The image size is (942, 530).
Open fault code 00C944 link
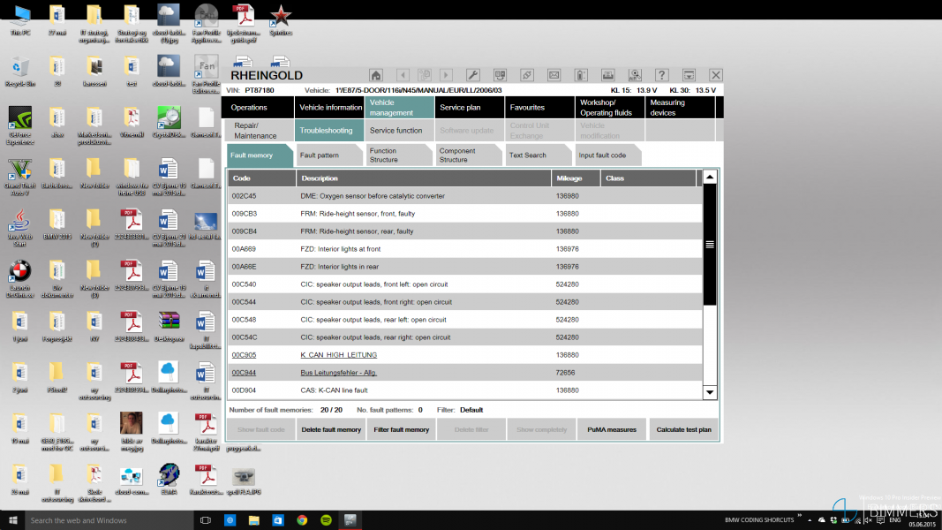tap(244, 373)
